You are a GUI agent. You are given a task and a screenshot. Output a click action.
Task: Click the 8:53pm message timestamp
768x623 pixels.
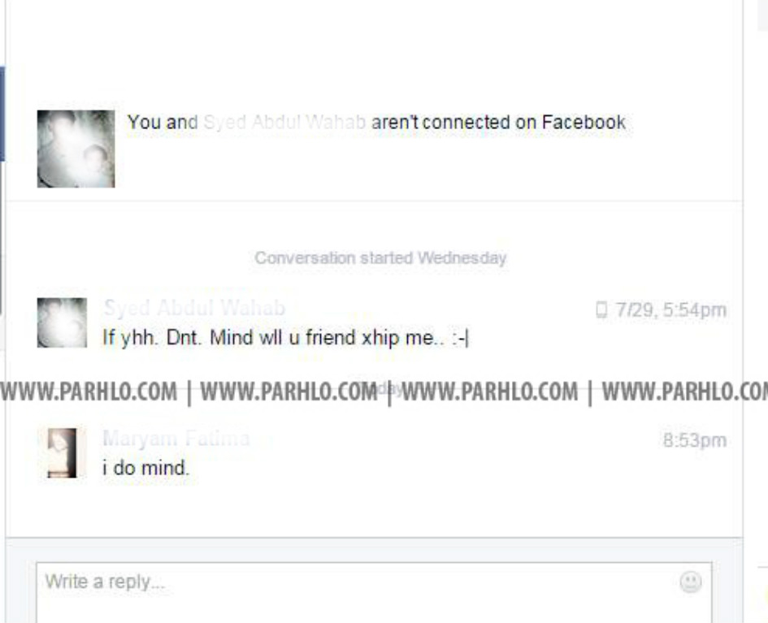[x=695, y=440]
